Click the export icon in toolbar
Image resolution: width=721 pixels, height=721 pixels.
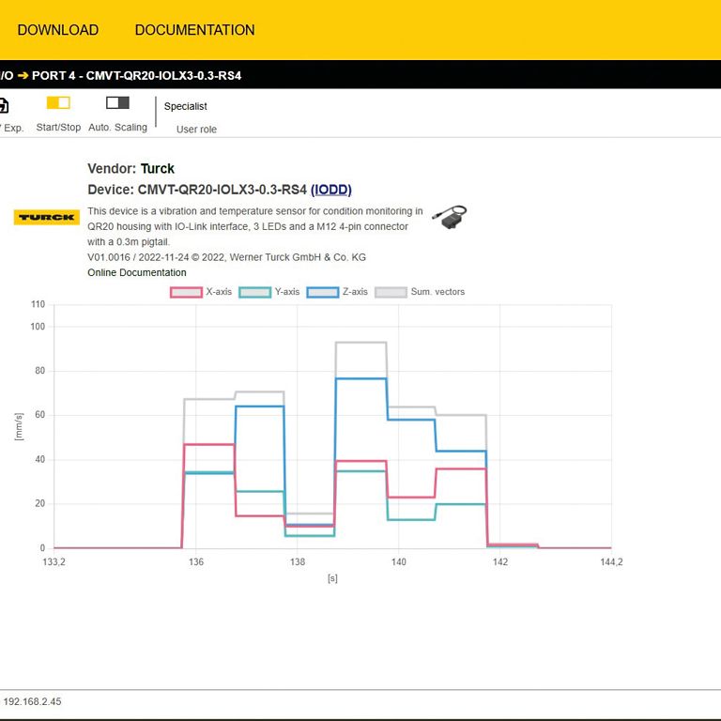pos(4,105)
